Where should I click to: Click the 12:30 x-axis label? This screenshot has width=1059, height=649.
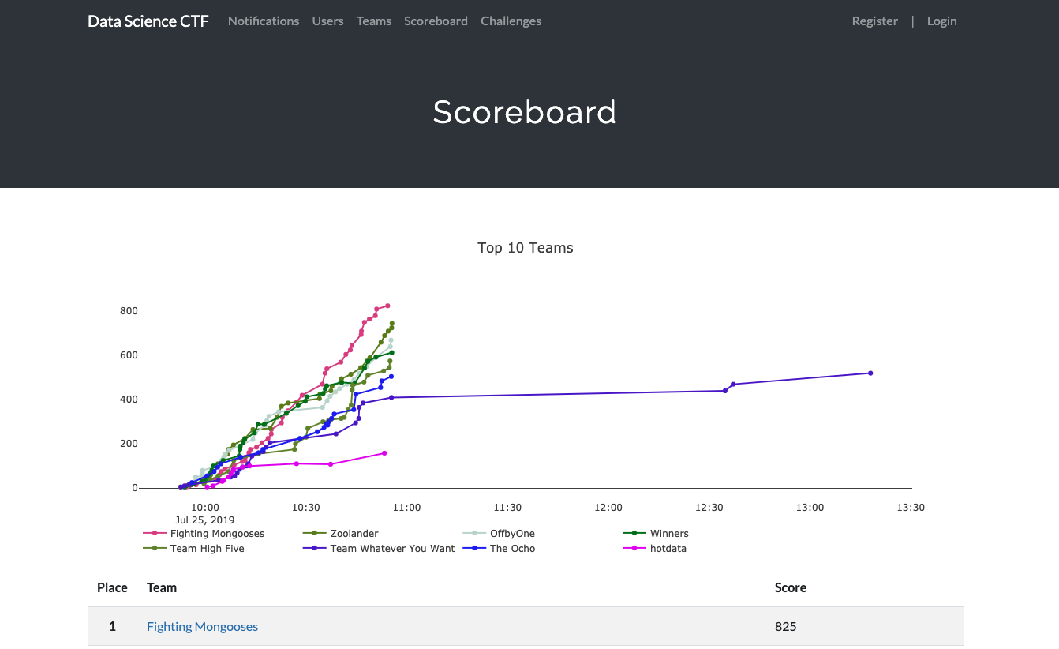coord(709,508)
